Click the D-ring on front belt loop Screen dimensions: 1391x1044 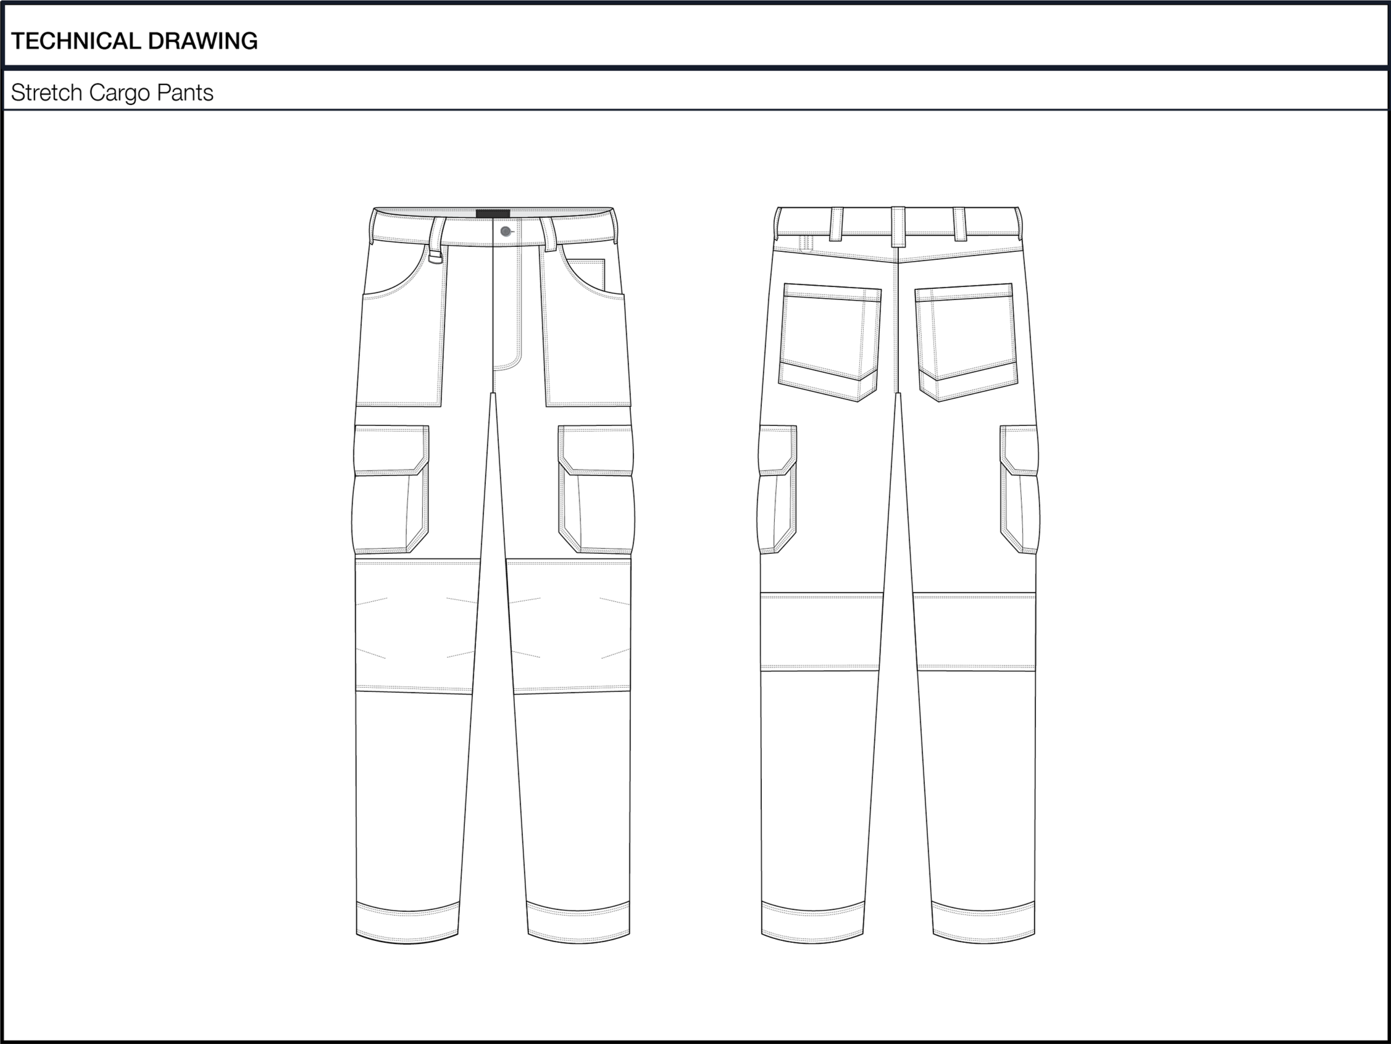coord(436,257)
